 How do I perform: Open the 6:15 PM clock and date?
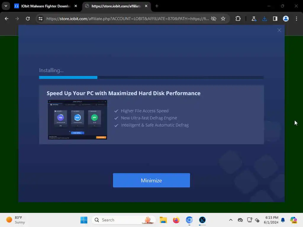click(271, 220)
